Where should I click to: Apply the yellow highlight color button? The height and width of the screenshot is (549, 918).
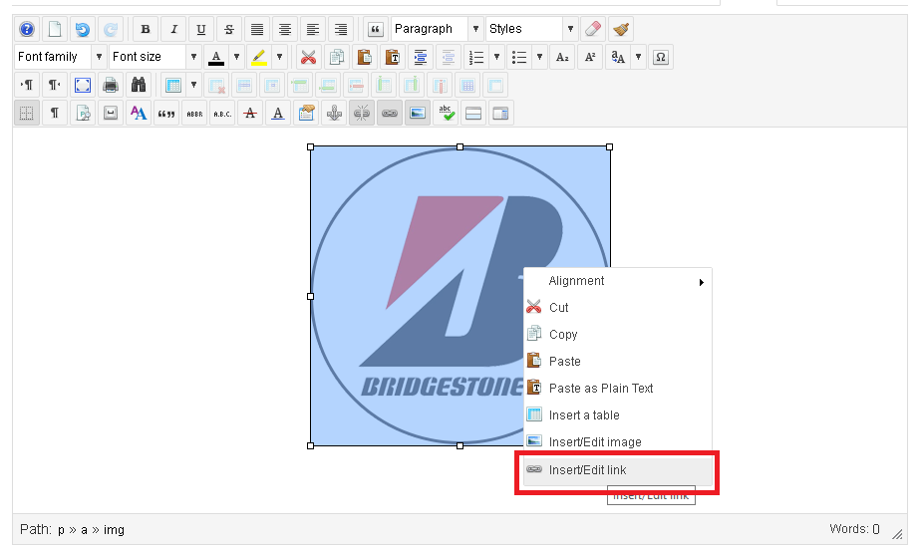click(x=259, y=57)
